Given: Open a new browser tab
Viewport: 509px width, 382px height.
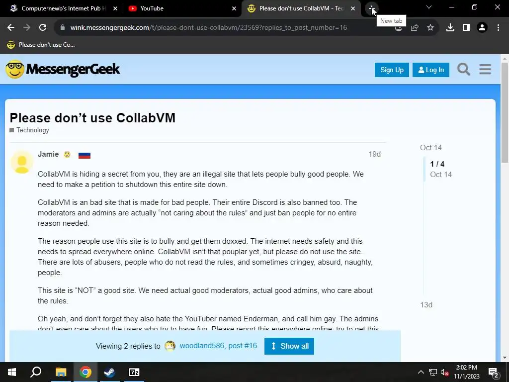Looking at the screenshot, I should [x=371, y=8].
